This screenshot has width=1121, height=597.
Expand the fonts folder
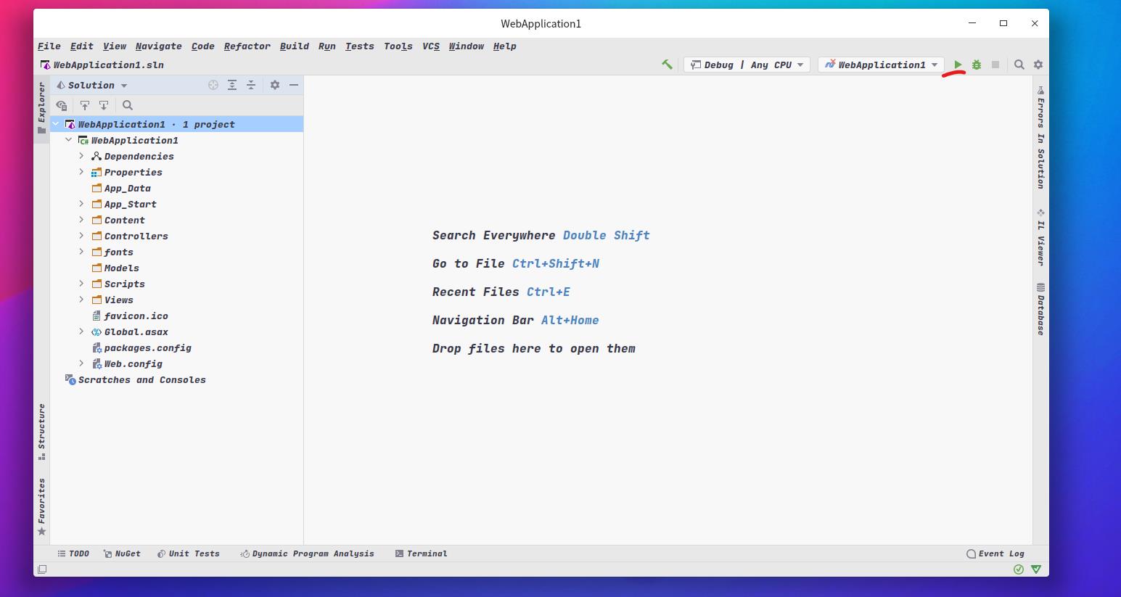(x=82, y=252)
